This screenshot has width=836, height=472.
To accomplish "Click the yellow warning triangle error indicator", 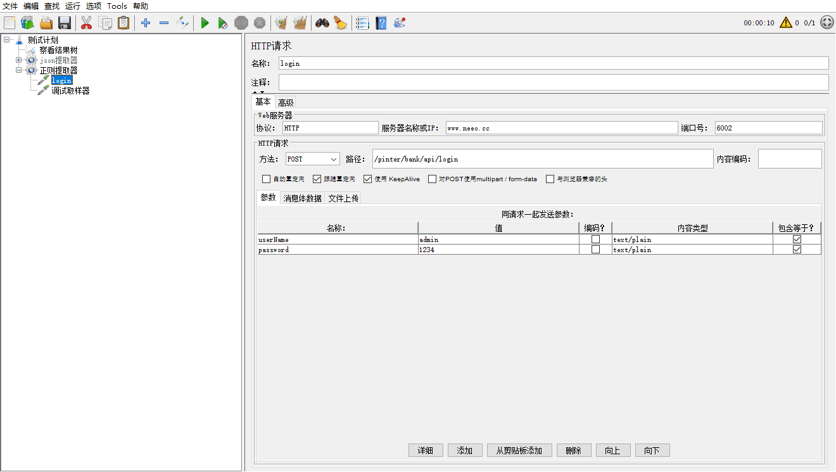I will coord(786,23).
